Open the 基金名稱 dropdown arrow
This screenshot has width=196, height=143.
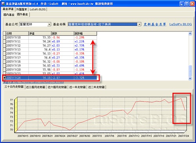[139, 24]
